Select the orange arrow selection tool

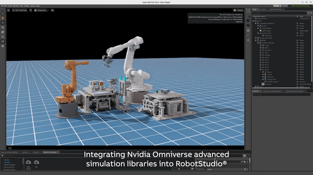[3, 18]
